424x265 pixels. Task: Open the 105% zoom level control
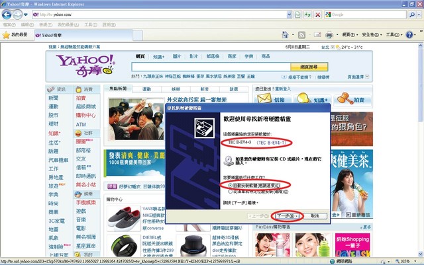405,261
